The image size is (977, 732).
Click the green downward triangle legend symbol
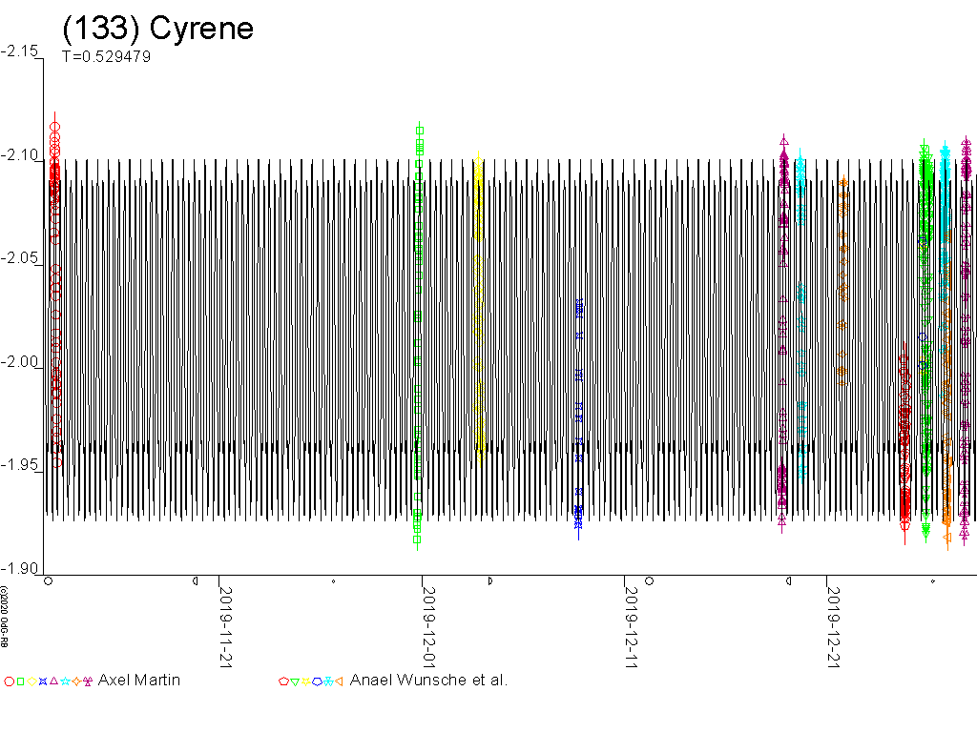295,682
